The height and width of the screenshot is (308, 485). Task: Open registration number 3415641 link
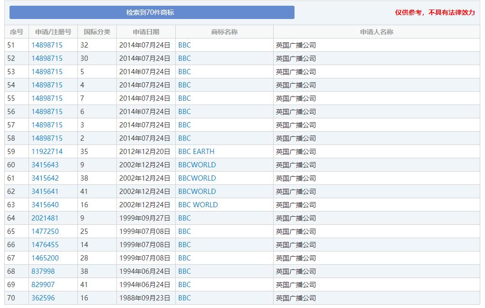click(x=45, y=191)
